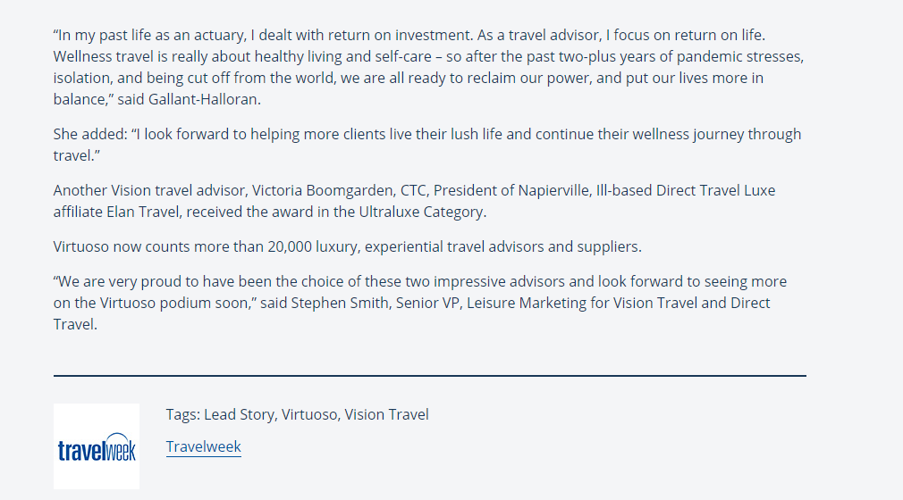Image resolution: width=903 pixels, height=500 pixels.
Task: Click the paragraph starting "In my past life"
Action: [428, 67]
